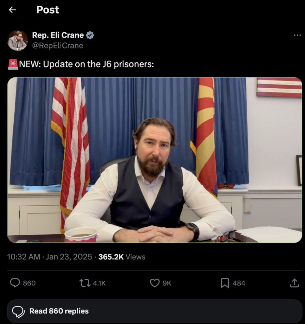
Task: Like the post with the heart icon
Action: (155, 283)
